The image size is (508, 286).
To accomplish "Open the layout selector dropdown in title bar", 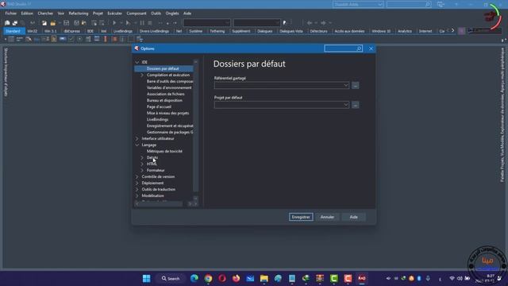I will coord(379,4).
